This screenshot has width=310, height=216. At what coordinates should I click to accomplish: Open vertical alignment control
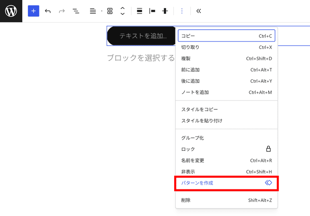click(x=165, y=11)
